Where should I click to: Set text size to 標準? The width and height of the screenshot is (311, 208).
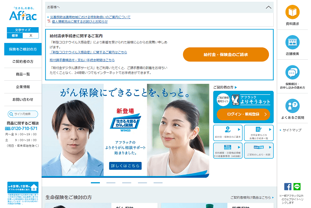coord(15,36)
